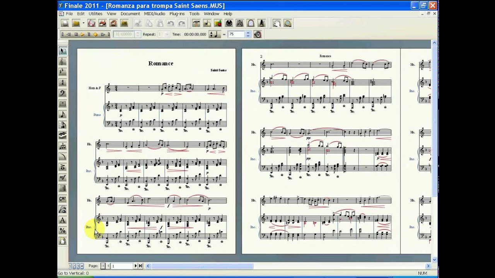Choose the Resize percent tool

62,231
